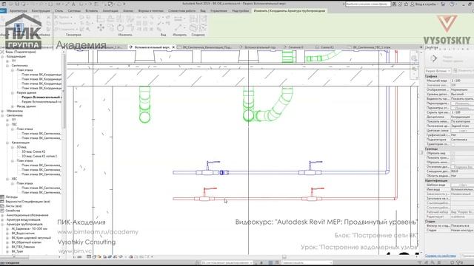474x266 pixels.
Task: Collapse the Канализация node in project browser
Action: pos(7,143)
